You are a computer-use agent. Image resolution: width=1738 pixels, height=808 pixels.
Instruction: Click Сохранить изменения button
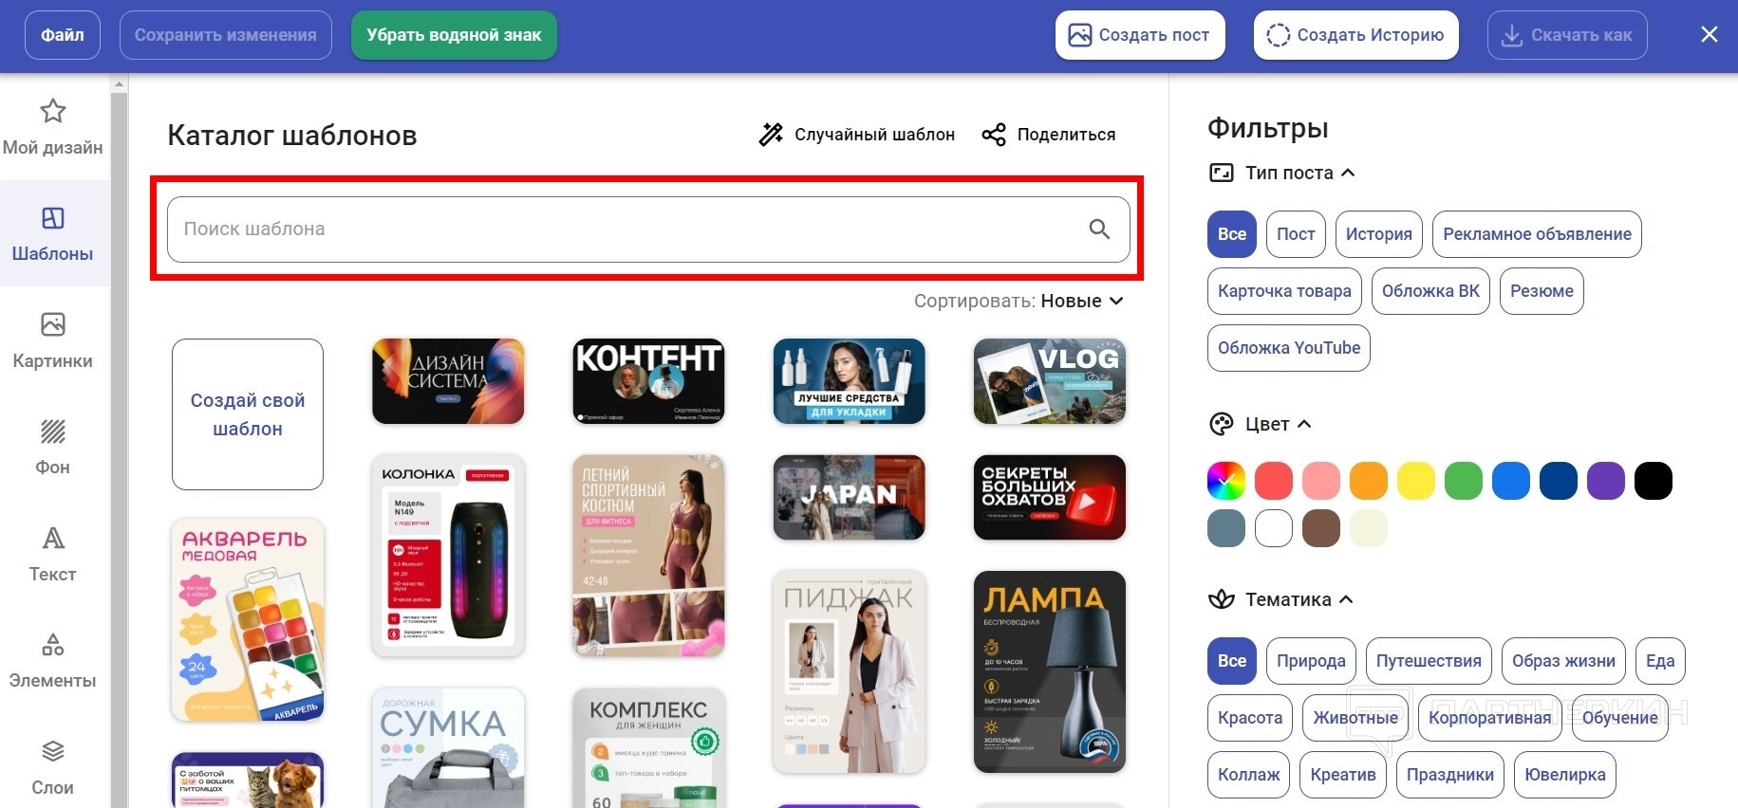point(226,35)
